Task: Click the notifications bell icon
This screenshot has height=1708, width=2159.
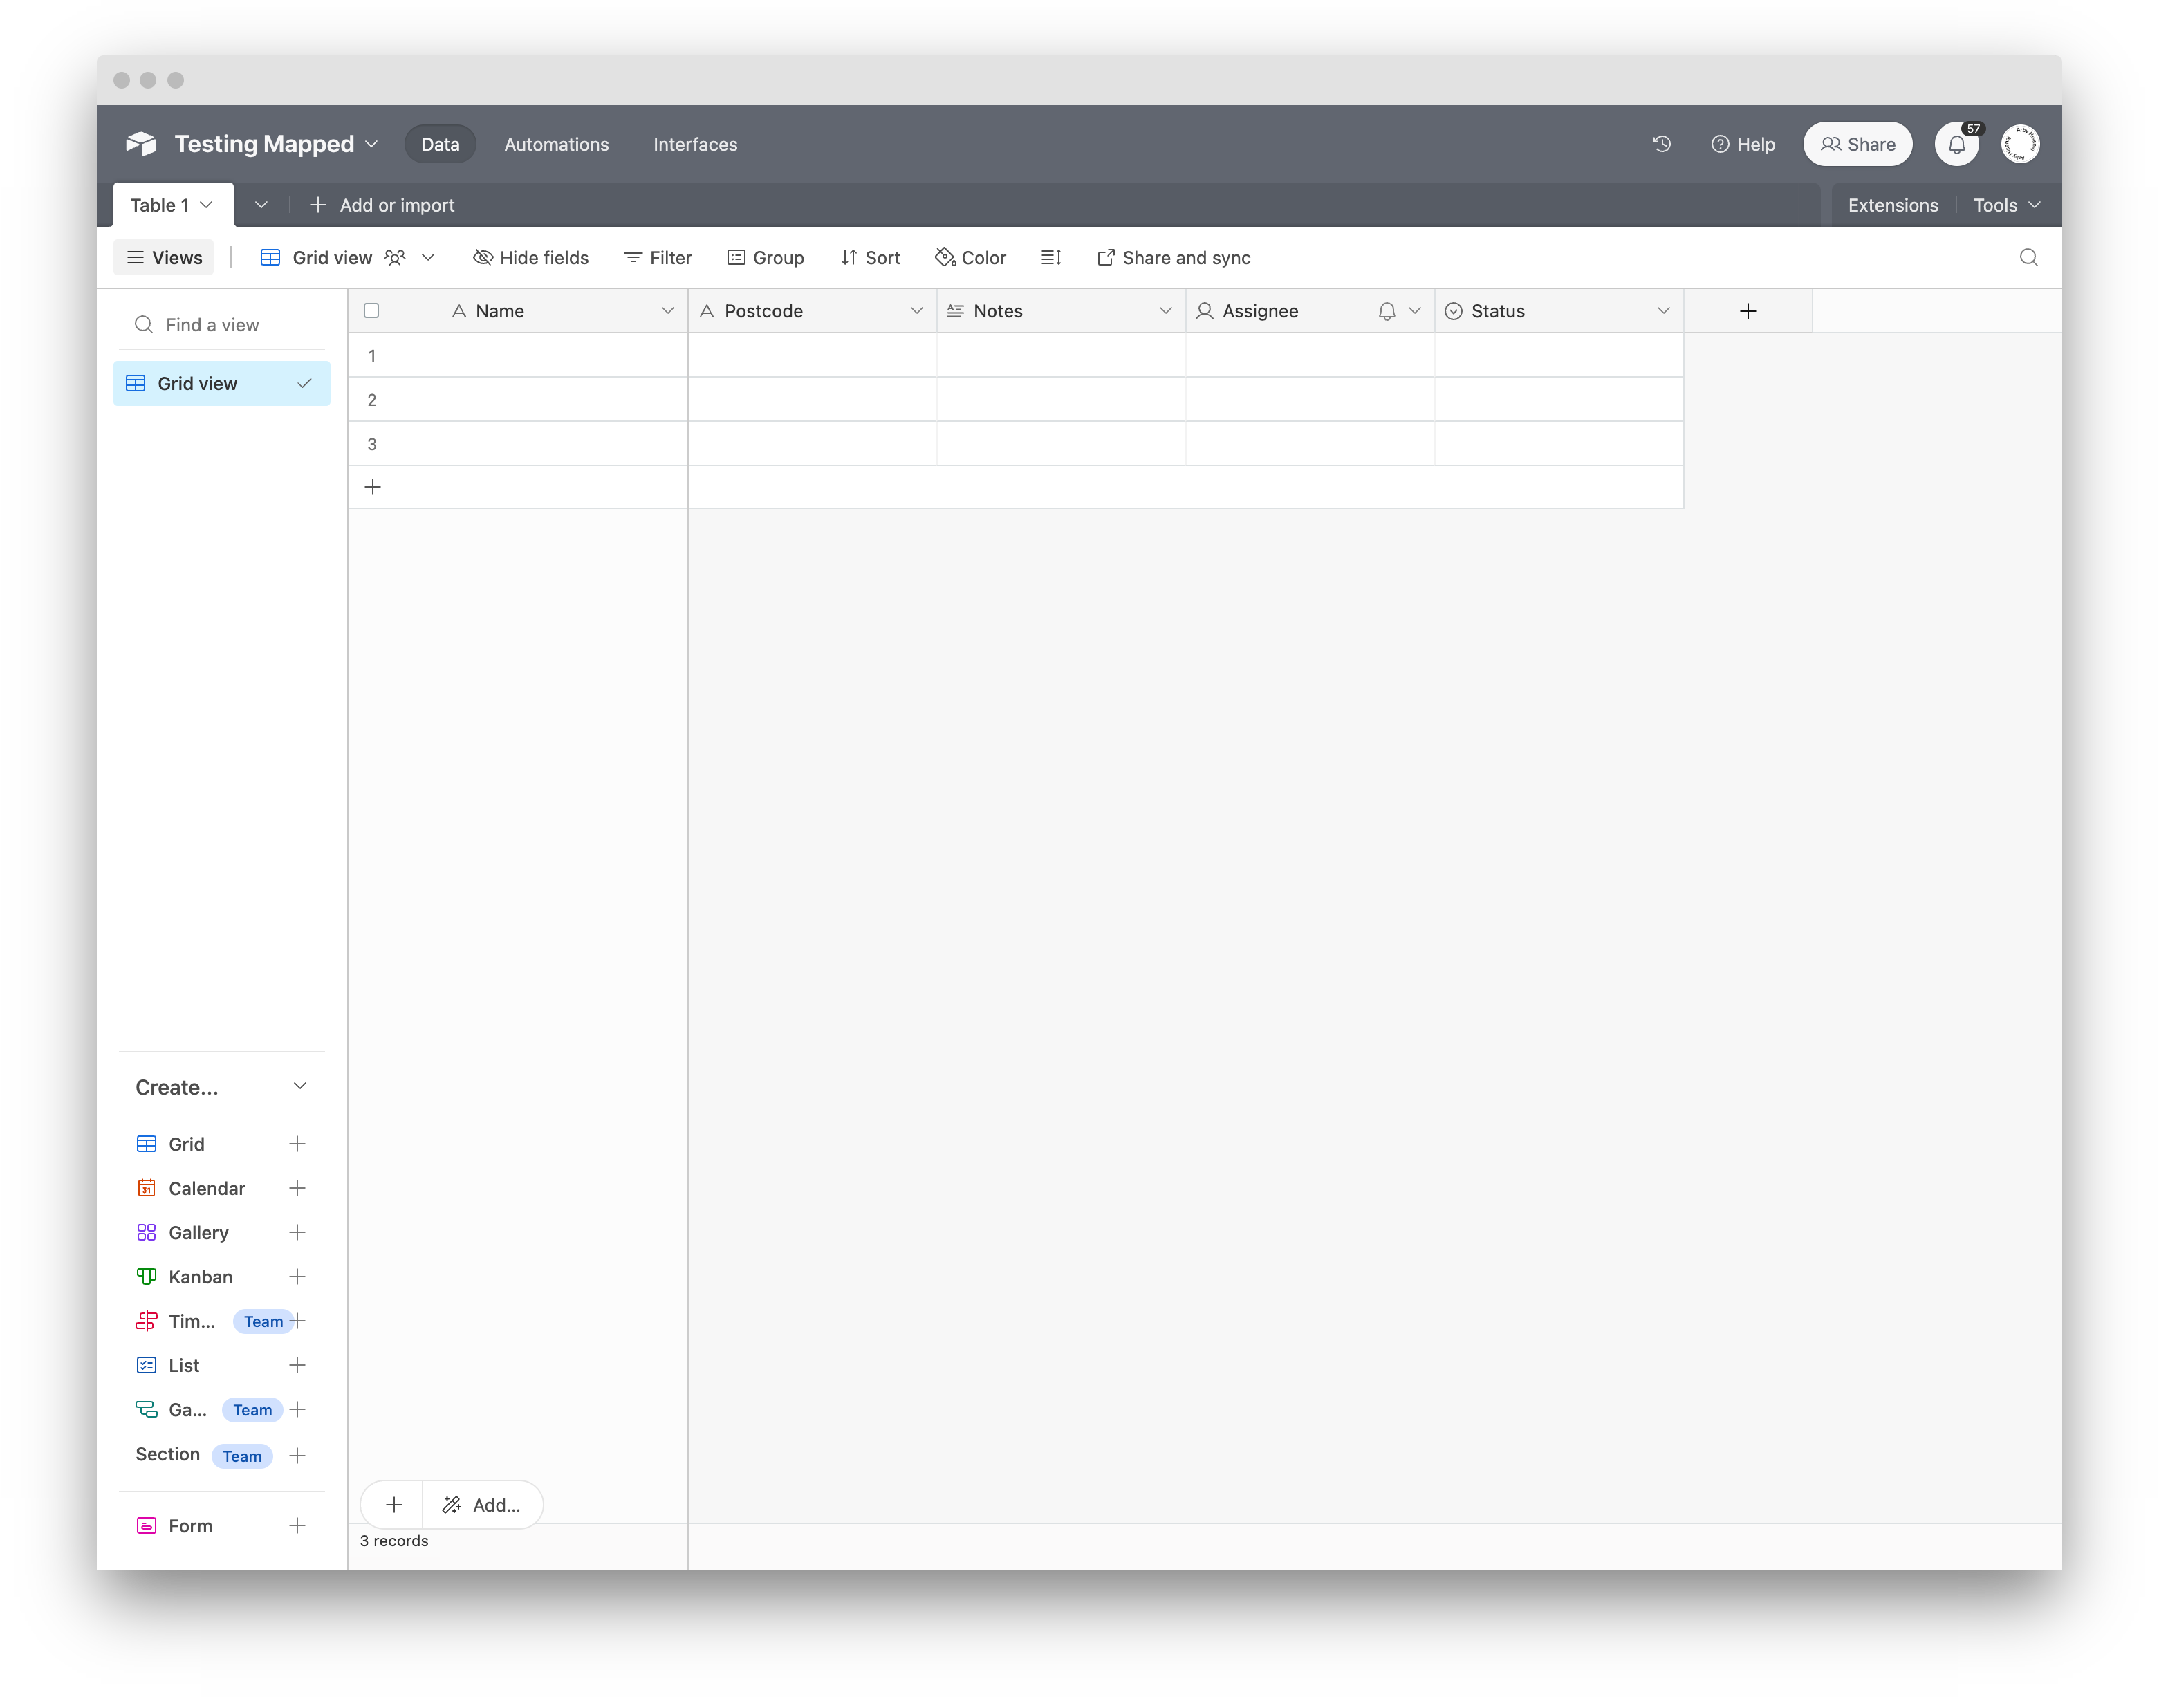Action: [x=1956, y=144]
